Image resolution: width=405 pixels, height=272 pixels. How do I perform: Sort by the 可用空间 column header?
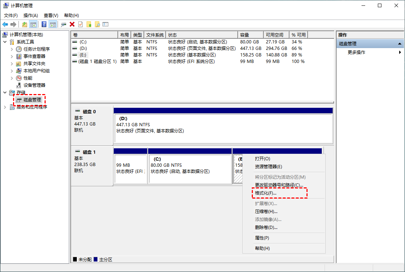coord(276,35)
